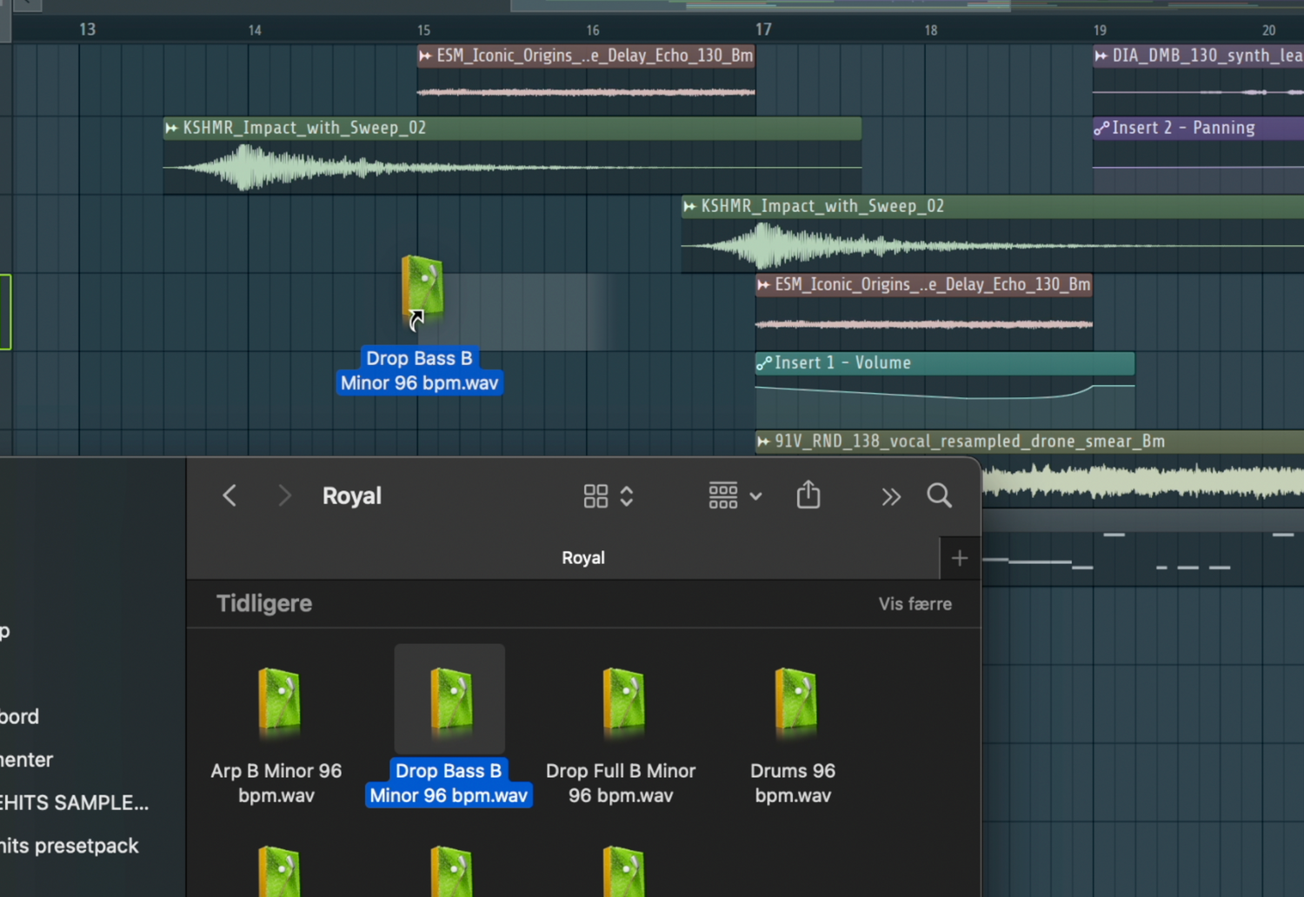Image resolution: width=1304 pixels, height=897 pixels.
Task: Select the Insert 2 - Panning automation clip
Action: [1196, 128]
